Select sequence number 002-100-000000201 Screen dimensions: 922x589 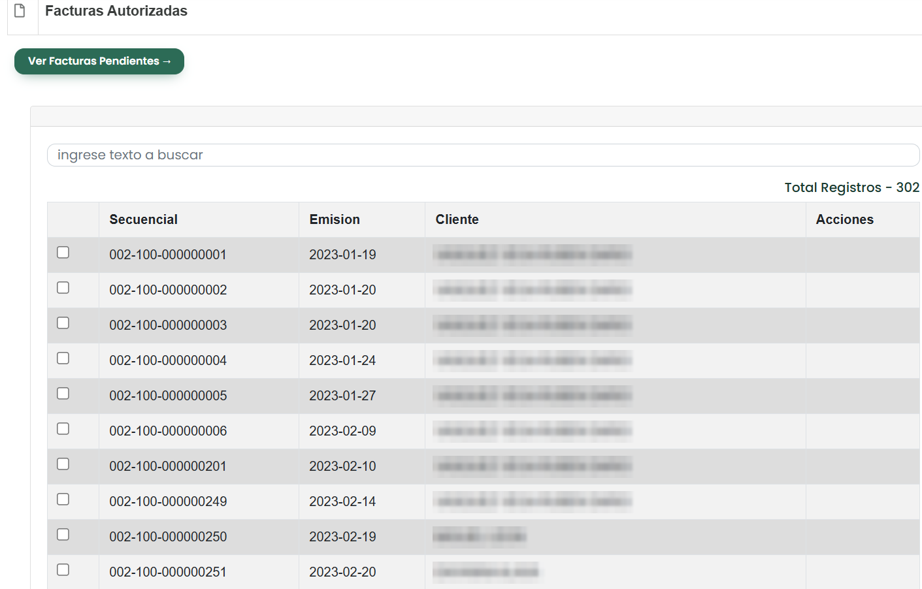168,466
